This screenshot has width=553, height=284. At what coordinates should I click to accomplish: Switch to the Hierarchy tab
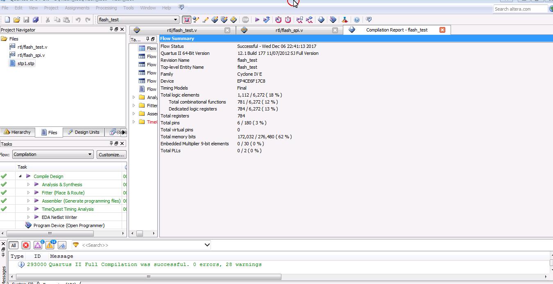coord(17,132)
